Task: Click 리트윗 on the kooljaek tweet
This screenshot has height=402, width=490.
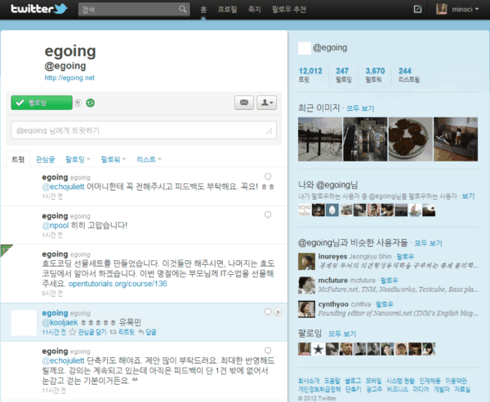Action: click(122, 332)
